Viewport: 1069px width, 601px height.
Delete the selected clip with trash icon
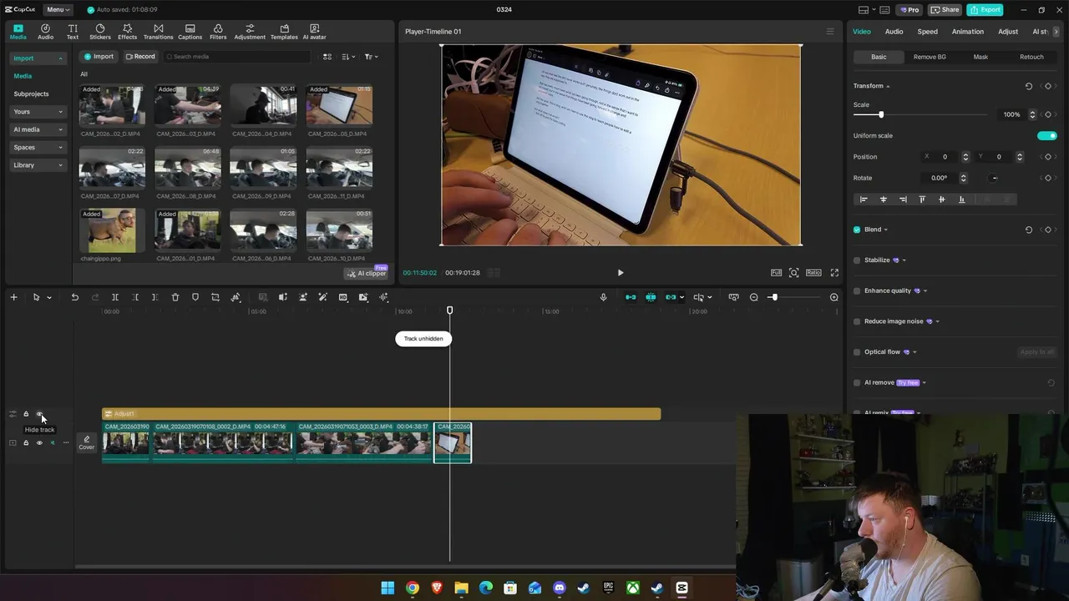175,297
